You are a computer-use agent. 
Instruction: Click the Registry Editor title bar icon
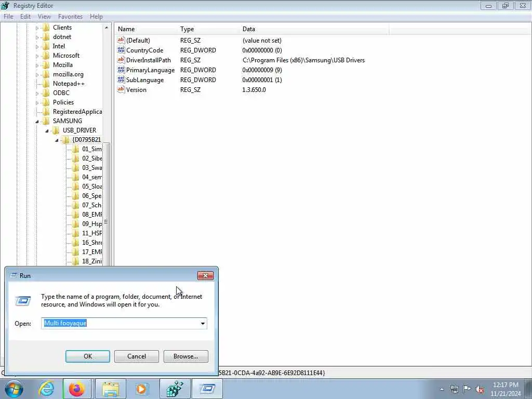coord(5,5)
